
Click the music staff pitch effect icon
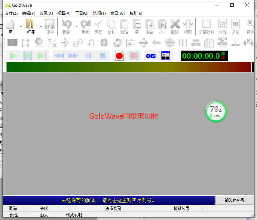[x=130, y=43]
